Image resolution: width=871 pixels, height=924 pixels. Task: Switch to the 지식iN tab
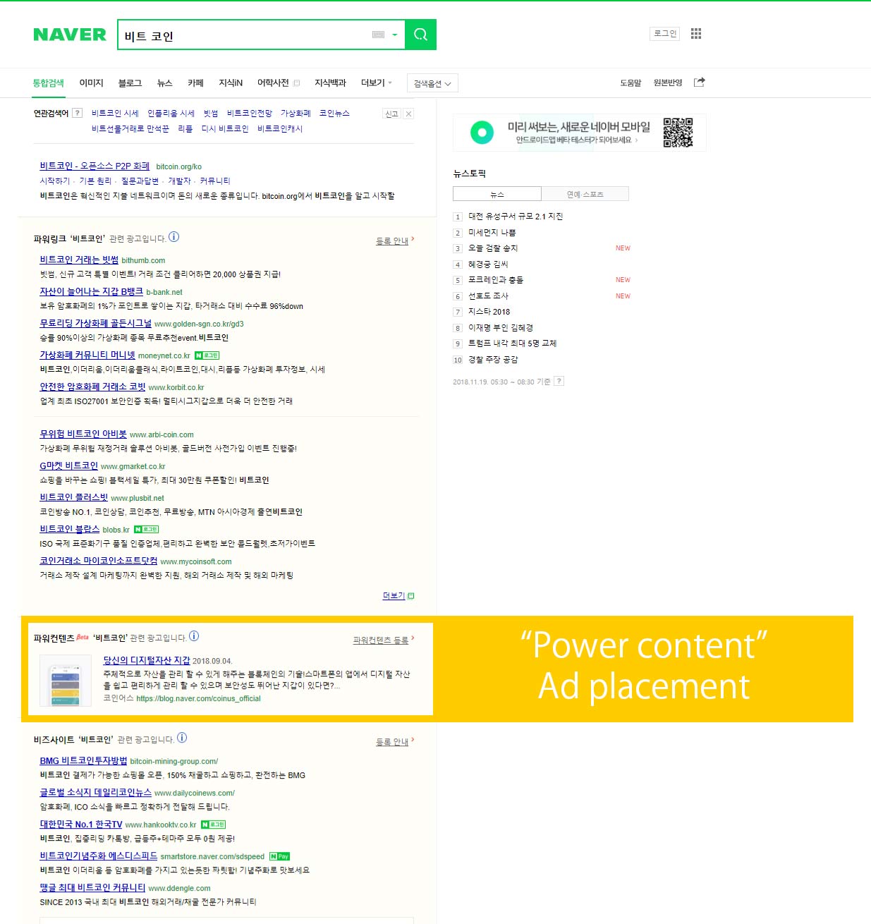click(231, 83)
